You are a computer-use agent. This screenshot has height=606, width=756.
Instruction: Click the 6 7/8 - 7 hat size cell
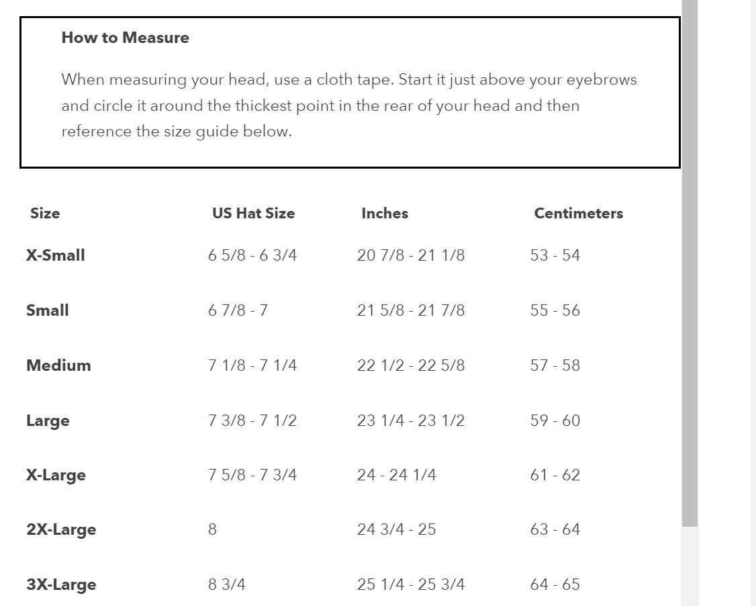tap(238, 310)
